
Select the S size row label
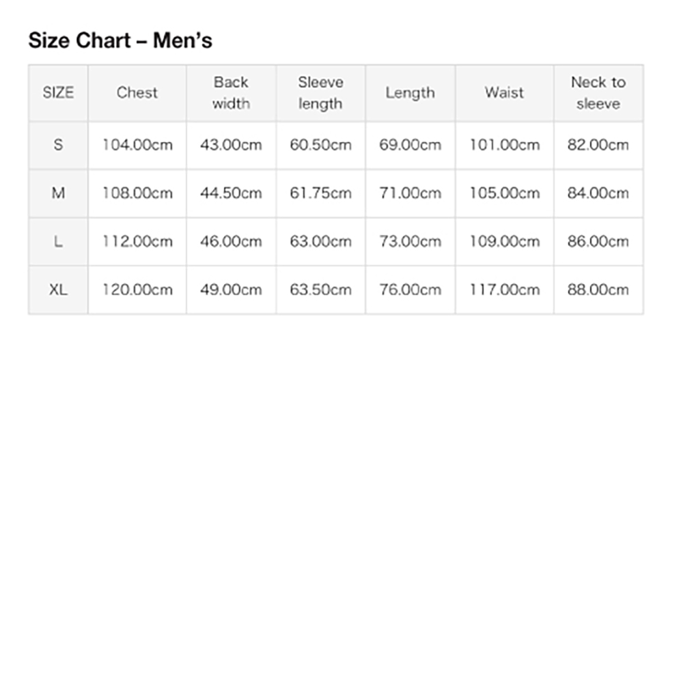point(58,145)
